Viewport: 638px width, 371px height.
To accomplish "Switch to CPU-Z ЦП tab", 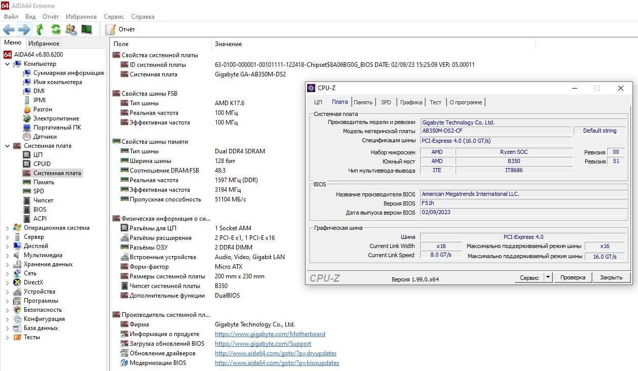I will [x=318, y=102].
